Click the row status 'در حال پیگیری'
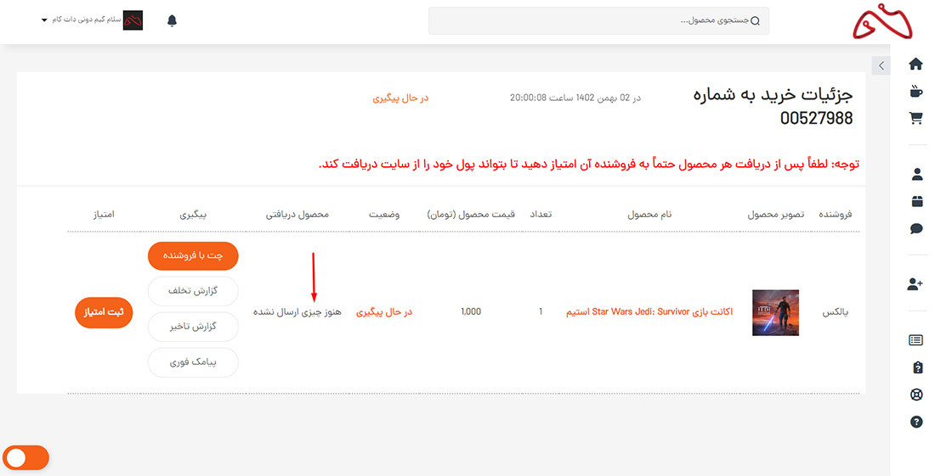The image size is (935, 476). (384, 311)
